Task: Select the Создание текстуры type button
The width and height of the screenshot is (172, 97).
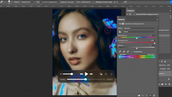Action: (x=67, y=2)
